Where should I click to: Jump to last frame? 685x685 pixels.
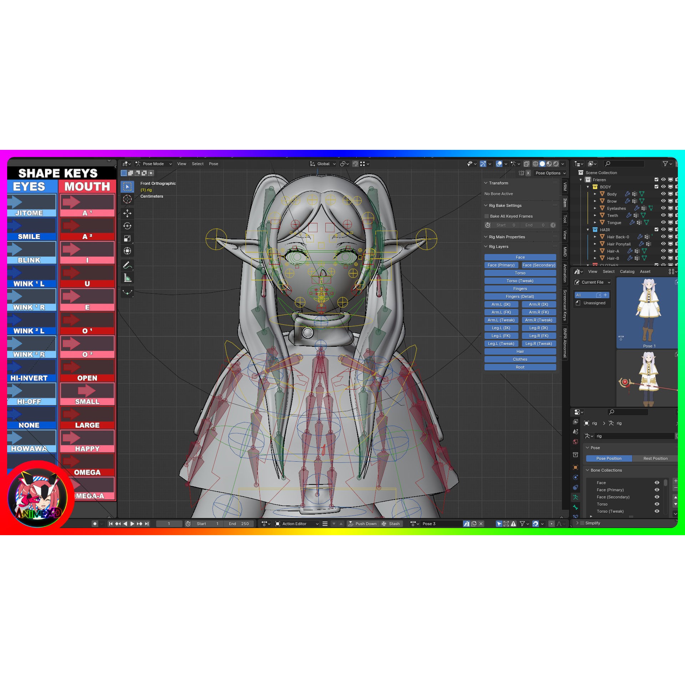pyautogui.click(x=147, y=524)
